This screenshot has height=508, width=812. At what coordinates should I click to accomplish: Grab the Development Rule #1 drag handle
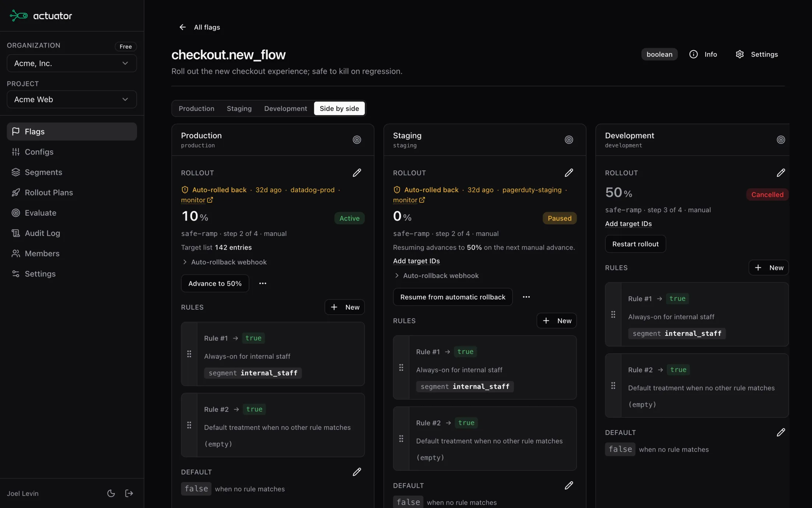[613, 314]
